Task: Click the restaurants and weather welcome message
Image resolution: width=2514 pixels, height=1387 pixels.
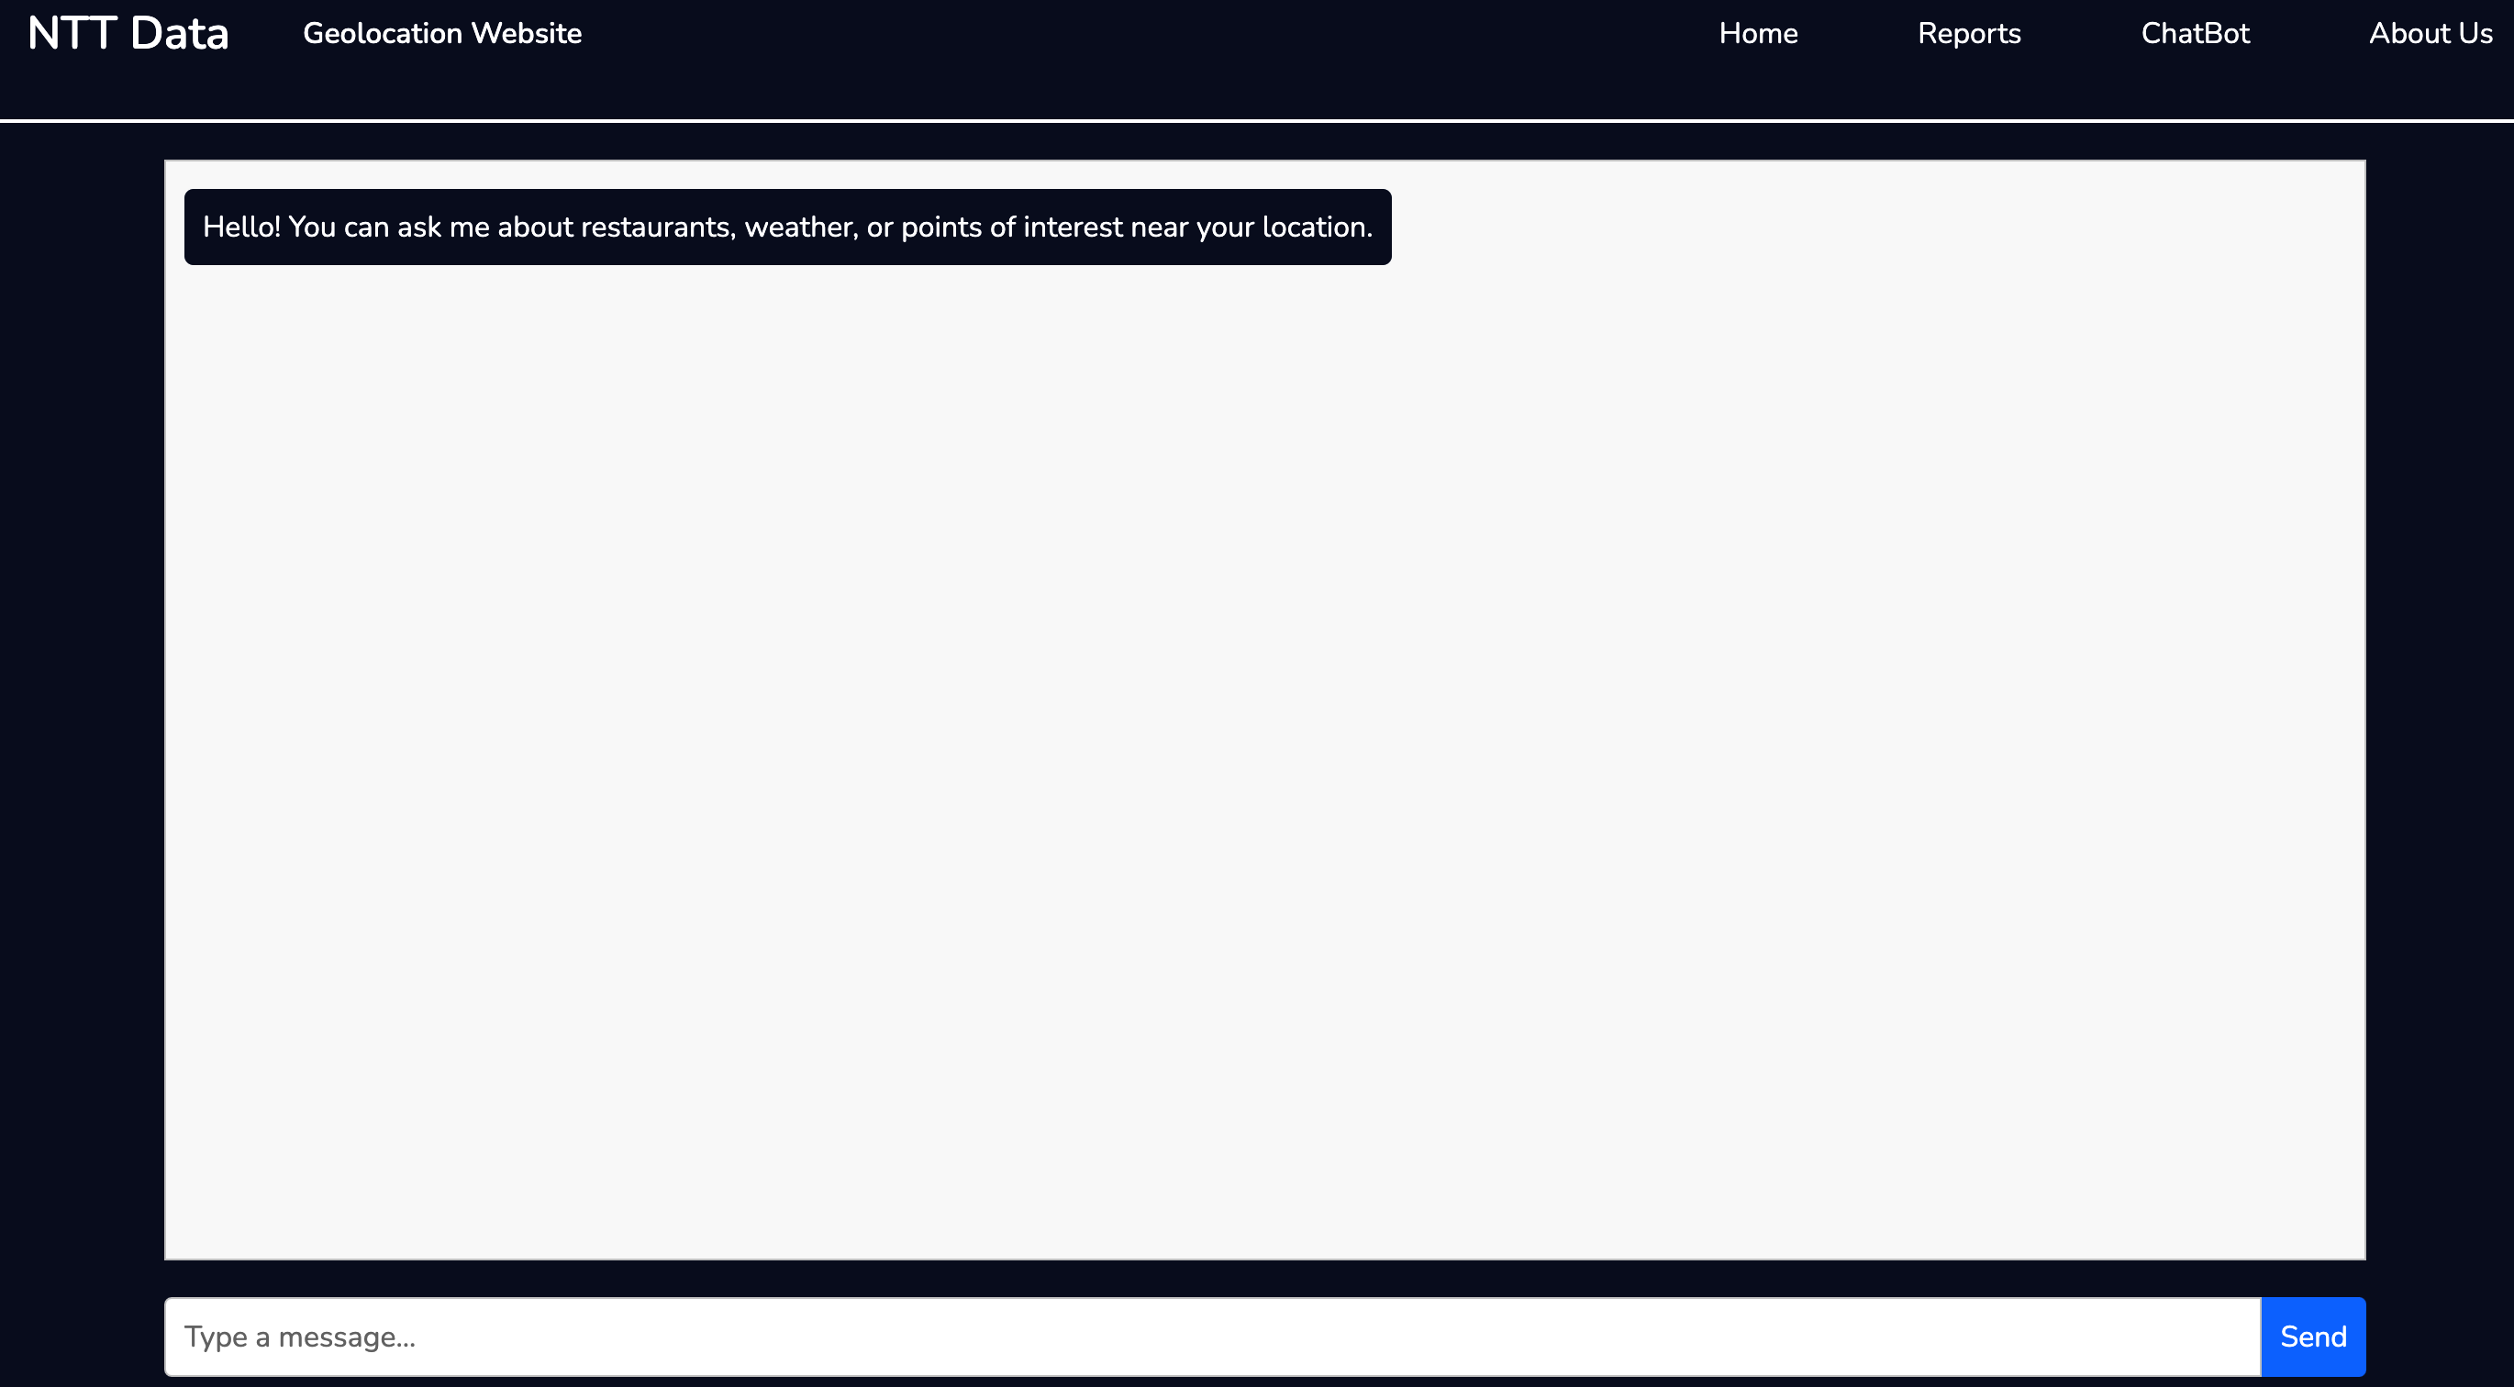Action: coord(786,227)
